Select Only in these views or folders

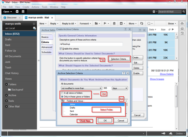62,96
